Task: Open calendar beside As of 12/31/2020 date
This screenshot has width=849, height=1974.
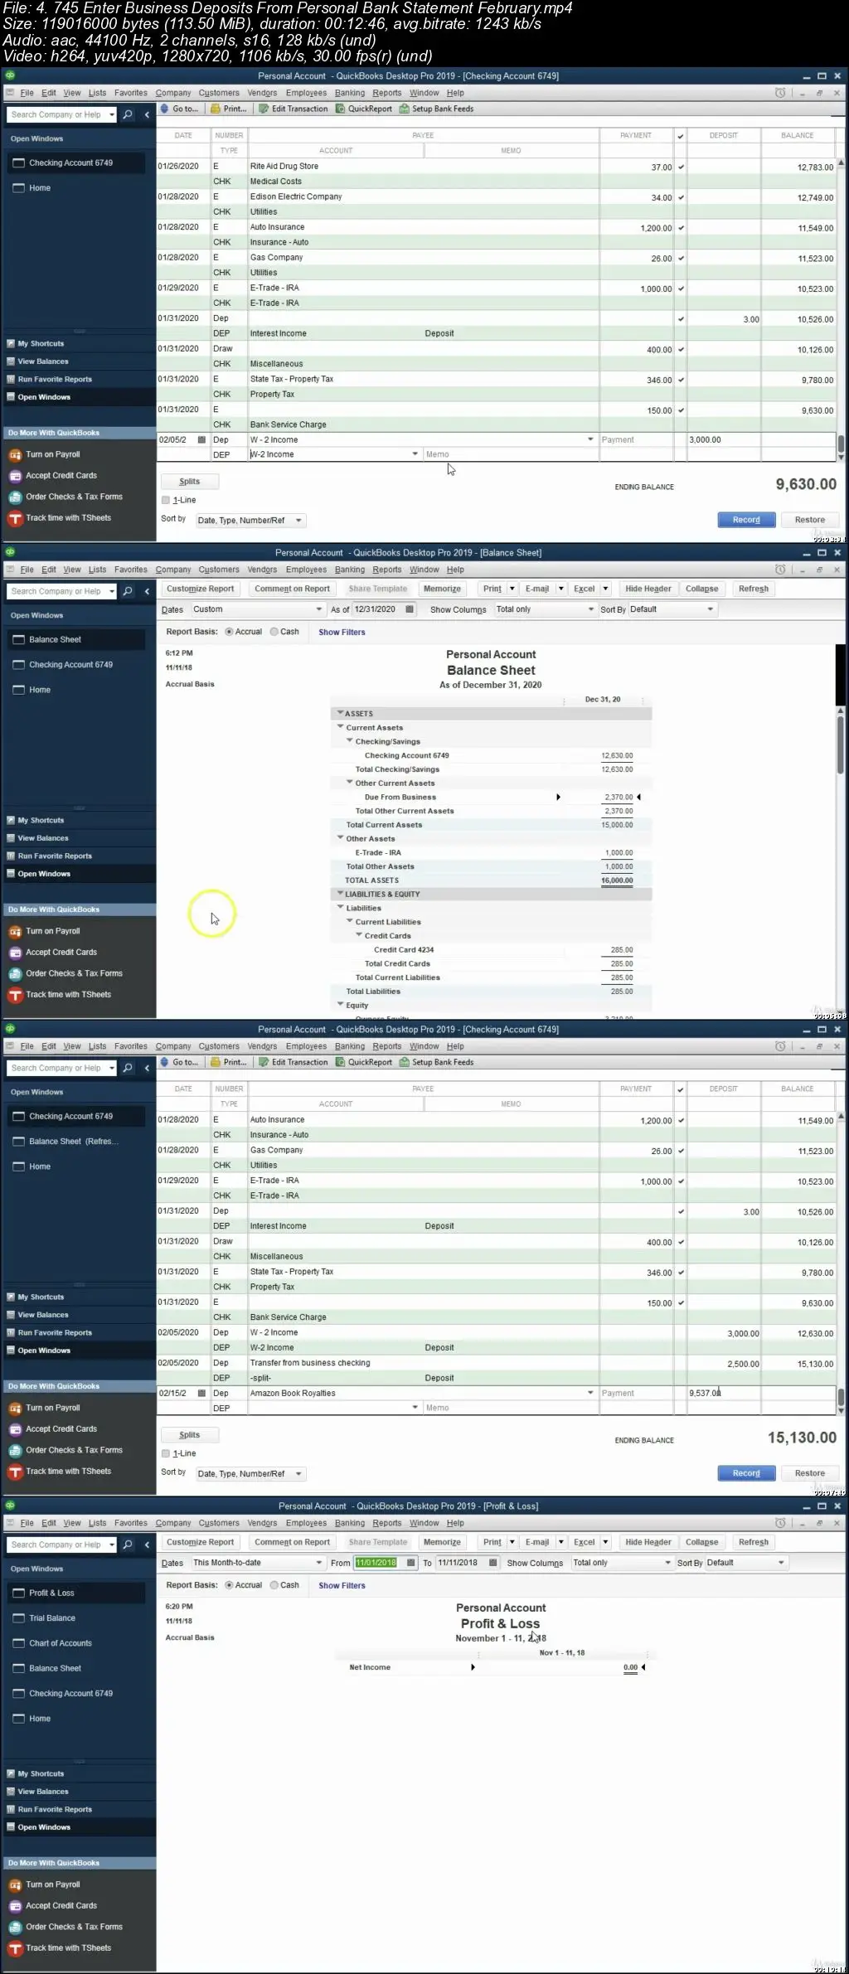Action: click(410, 609)
